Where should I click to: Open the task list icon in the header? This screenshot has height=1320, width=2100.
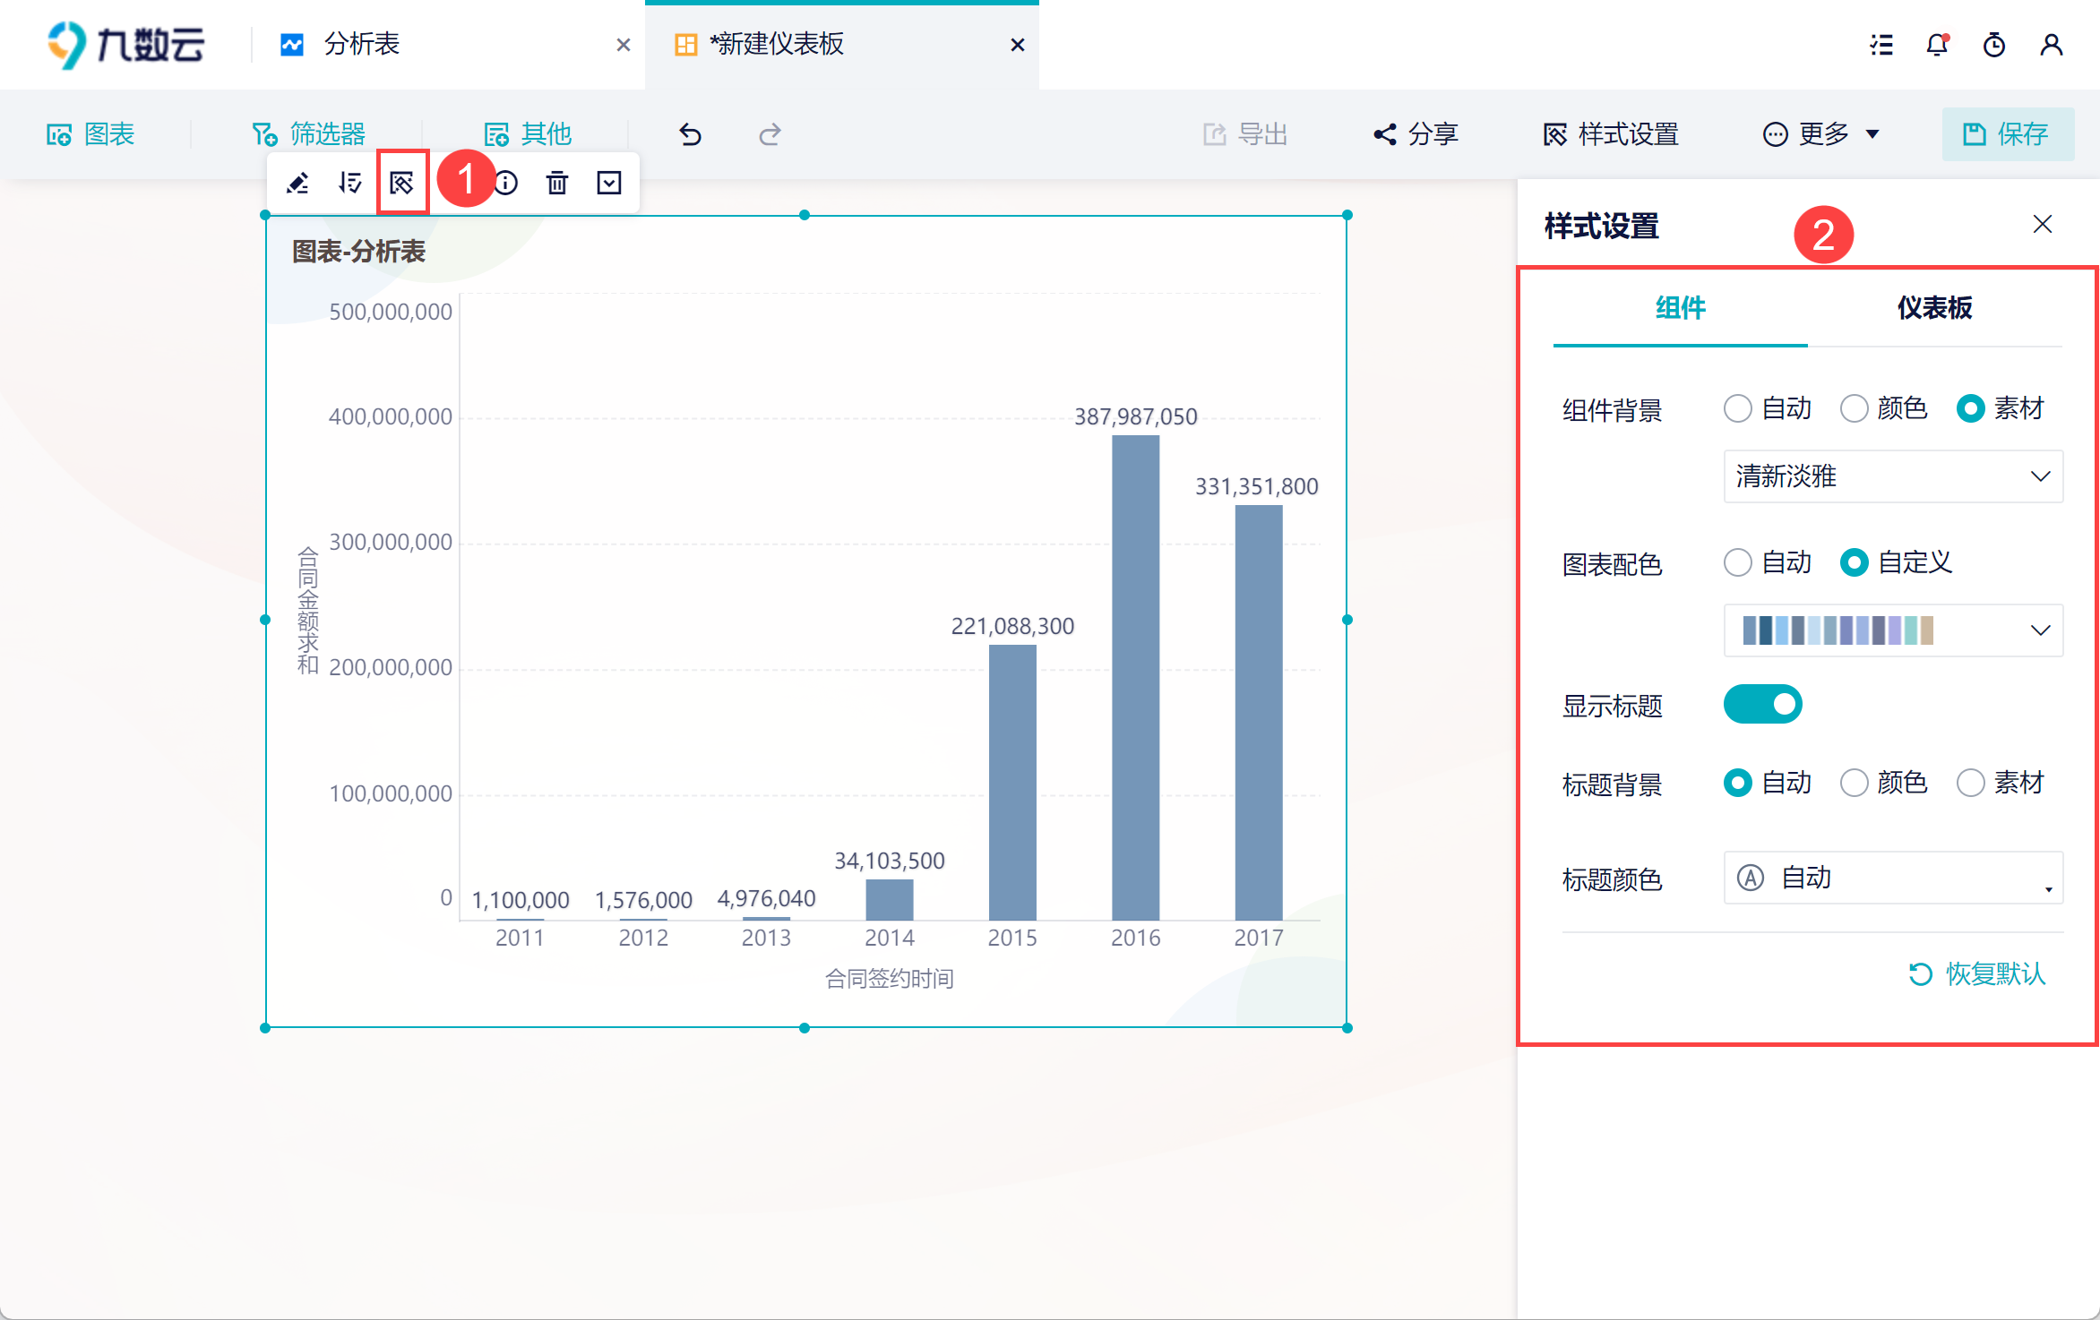click(x=1881, y=45)
